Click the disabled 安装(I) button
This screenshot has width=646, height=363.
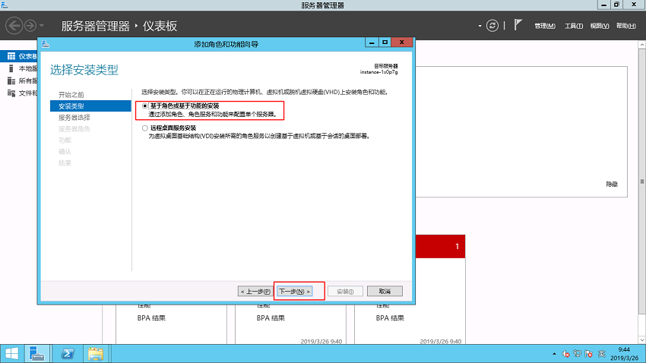click(x=345, y=292)
